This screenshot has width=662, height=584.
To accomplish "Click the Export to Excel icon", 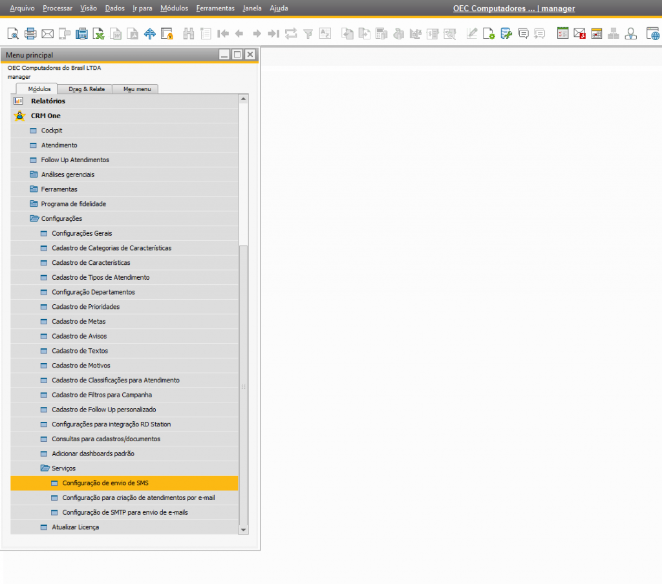I will coord(98,34).
